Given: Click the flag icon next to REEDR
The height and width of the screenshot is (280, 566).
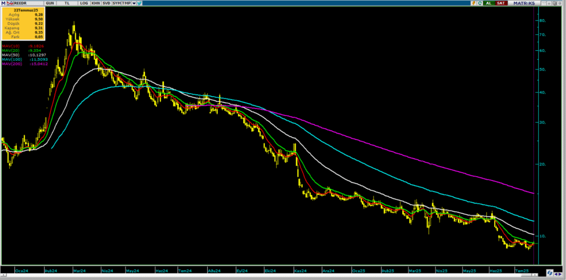Looking at the screenshot, I should point(9,3).
